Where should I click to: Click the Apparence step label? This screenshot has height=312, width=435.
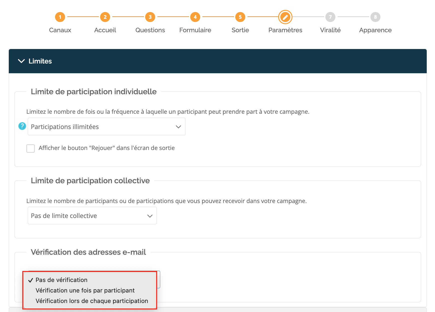pos(375,30)
